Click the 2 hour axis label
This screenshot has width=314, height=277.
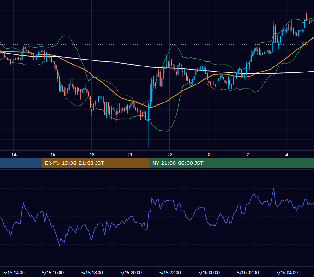click(248, 155)
